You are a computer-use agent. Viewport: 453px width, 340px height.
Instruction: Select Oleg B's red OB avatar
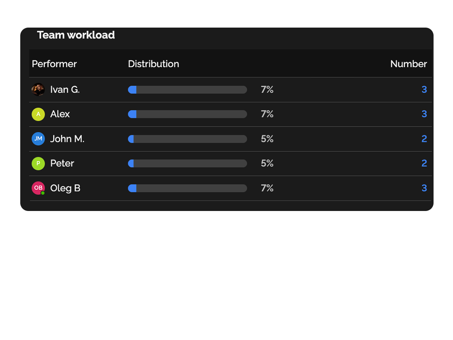(x=38, y=188)
